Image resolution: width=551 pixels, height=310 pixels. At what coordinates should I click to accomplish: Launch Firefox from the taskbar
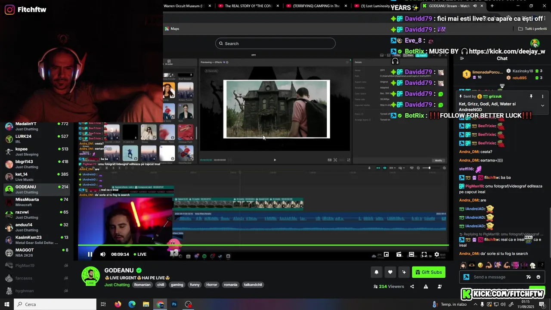[x=118, y=304]
